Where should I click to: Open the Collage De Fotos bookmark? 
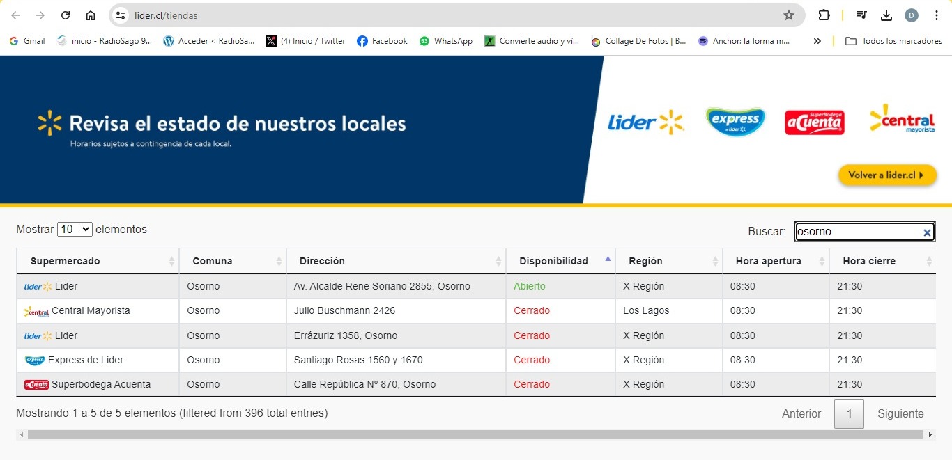pos(638,41)
